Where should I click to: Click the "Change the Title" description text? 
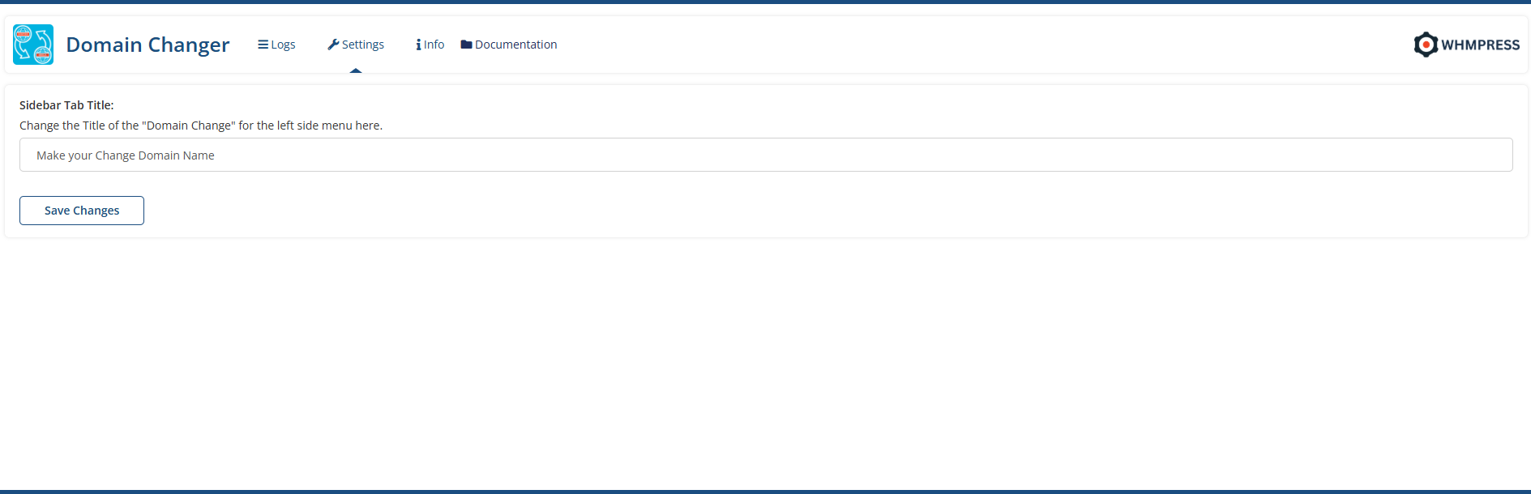tap(201, 126)
